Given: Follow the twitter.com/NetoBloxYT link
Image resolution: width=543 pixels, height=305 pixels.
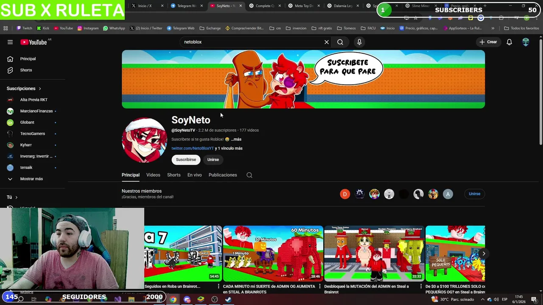Looking at the screenshot, I should point(193,148).
